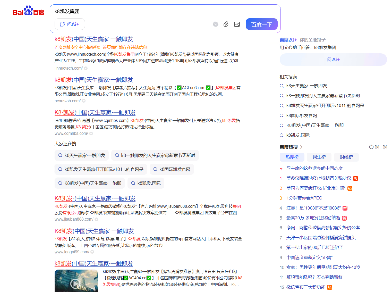392x292 pixels.
Task: Open hot item 中国速度重新定义"距离"
Action: pos(310,258)
